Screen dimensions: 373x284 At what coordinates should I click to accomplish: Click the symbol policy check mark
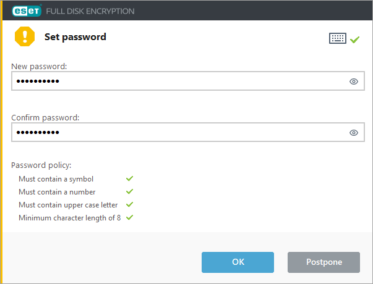point(130,178)
